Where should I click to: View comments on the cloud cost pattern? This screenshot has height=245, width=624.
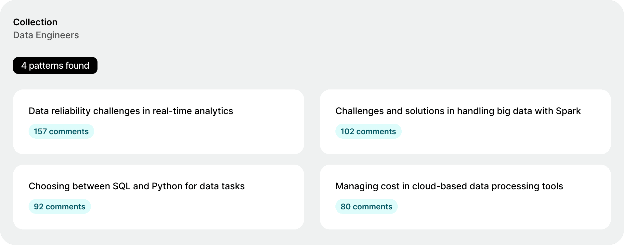click(366, 206)
